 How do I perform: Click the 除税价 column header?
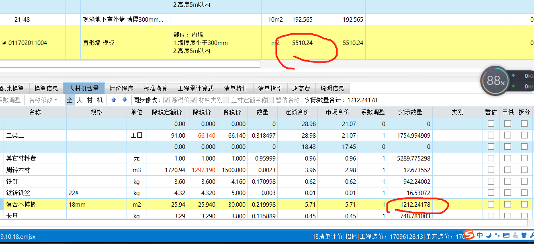(203, 112)
